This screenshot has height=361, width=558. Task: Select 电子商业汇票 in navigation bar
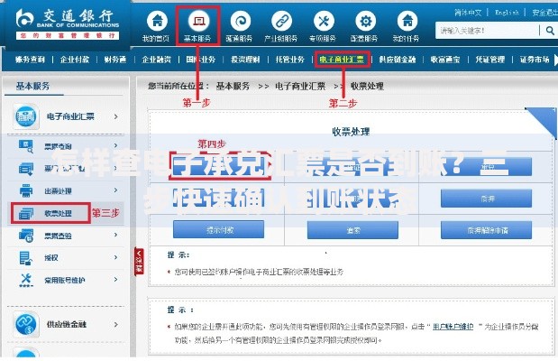(x=342, y=60)
